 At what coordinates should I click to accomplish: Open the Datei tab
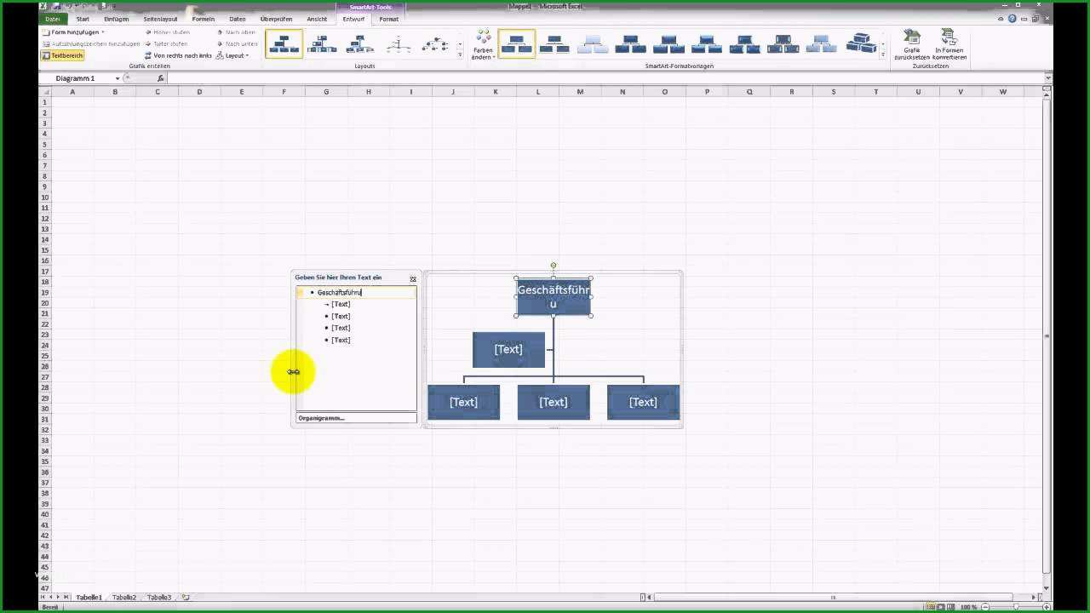coord(53,19)
